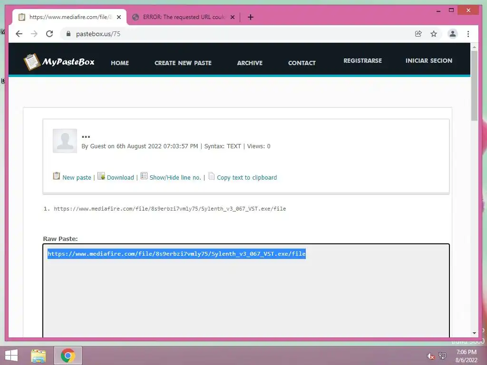Click the Raw Paste: label

click(60, 239)
